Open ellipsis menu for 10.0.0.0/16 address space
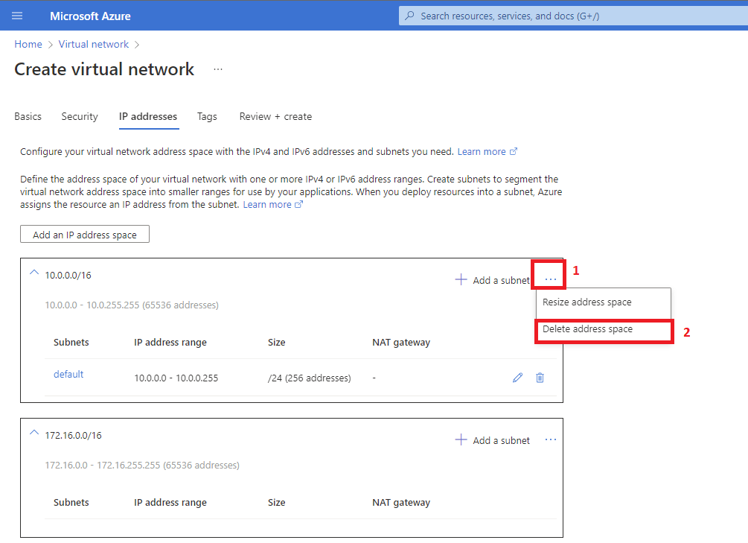This screenshot has width=748, height=543. (550, 279)
